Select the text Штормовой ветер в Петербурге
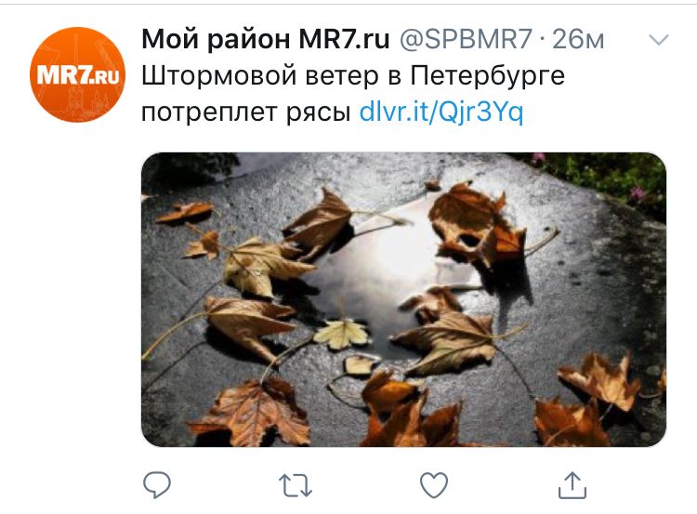The height and width of the screenshot is (514, 697). [353, 76]
